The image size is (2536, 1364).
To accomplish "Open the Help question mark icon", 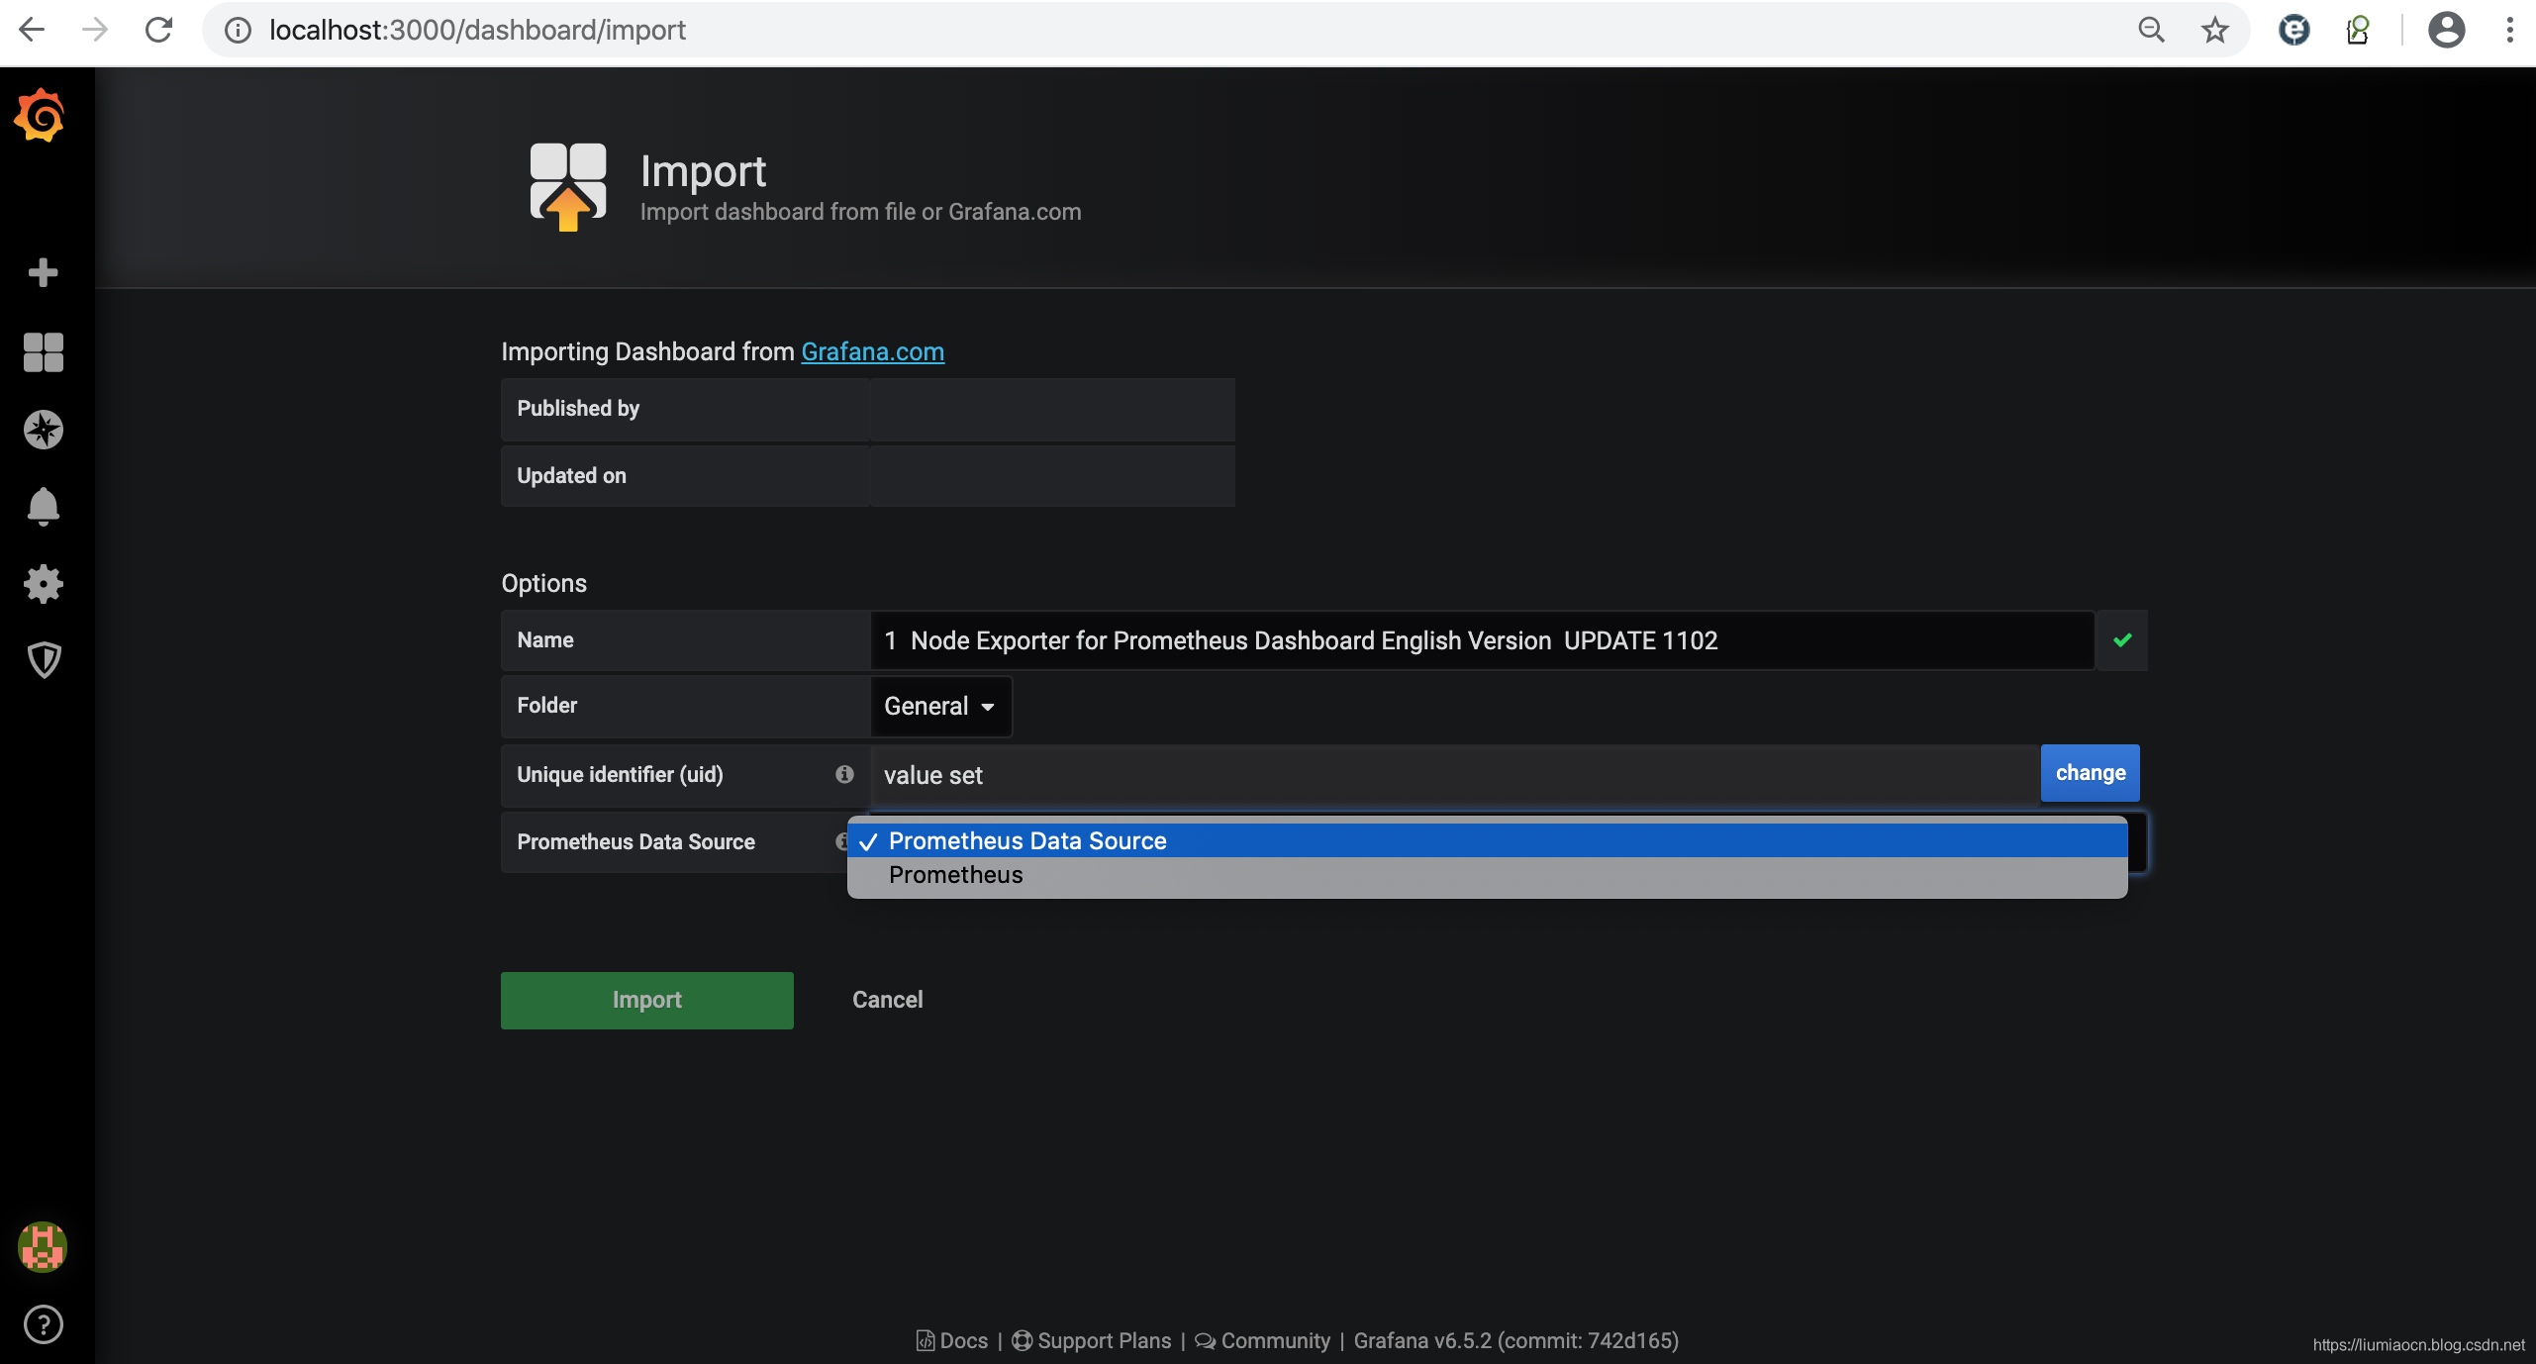I will tap(43, 1324).
